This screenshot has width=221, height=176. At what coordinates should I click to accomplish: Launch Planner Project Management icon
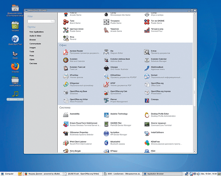(106, 100)
